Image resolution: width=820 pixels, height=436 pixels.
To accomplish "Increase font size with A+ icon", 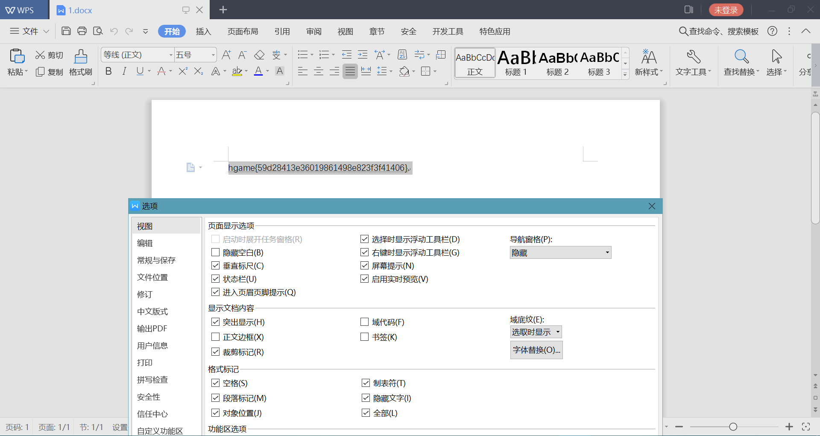I will click(x=226, y=55).
